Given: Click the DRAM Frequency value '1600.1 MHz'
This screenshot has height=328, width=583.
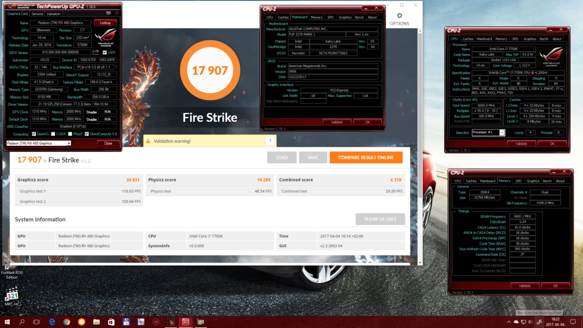Looking at the screenshot, I should click(522, 216).
